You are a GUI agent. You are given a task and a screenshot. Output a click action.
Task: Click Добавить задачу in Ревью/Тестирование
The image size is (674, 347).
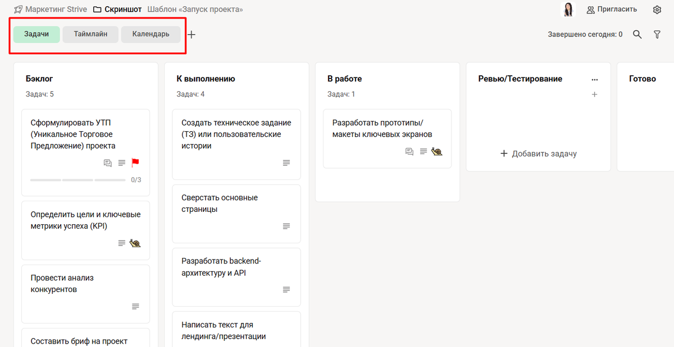538,153
